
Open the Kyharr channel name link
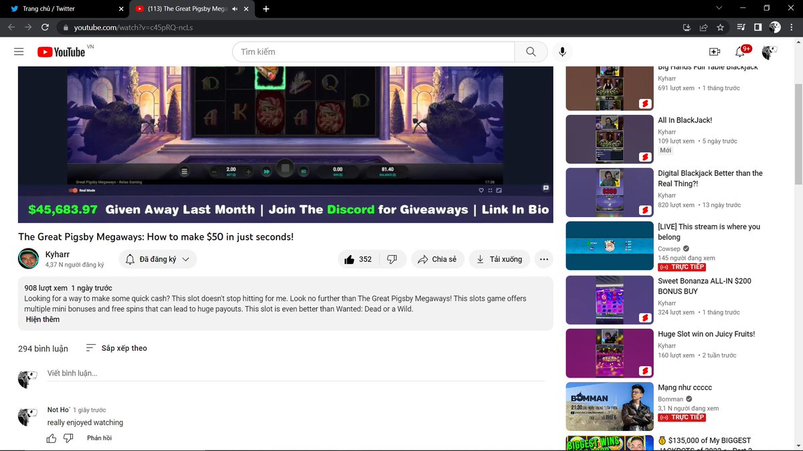[58, 255]
